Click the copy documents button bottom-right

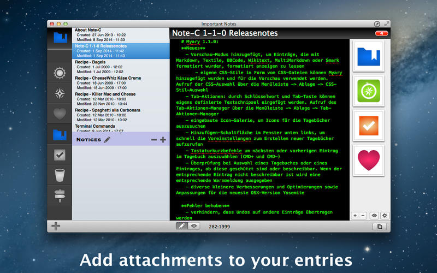click(380, 227)
